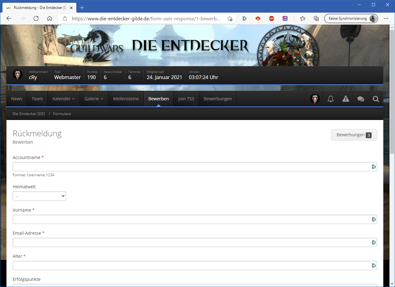395x287 pixels.
Task: Open the blue bars extension in the toolbar
Action: point(244,18)
